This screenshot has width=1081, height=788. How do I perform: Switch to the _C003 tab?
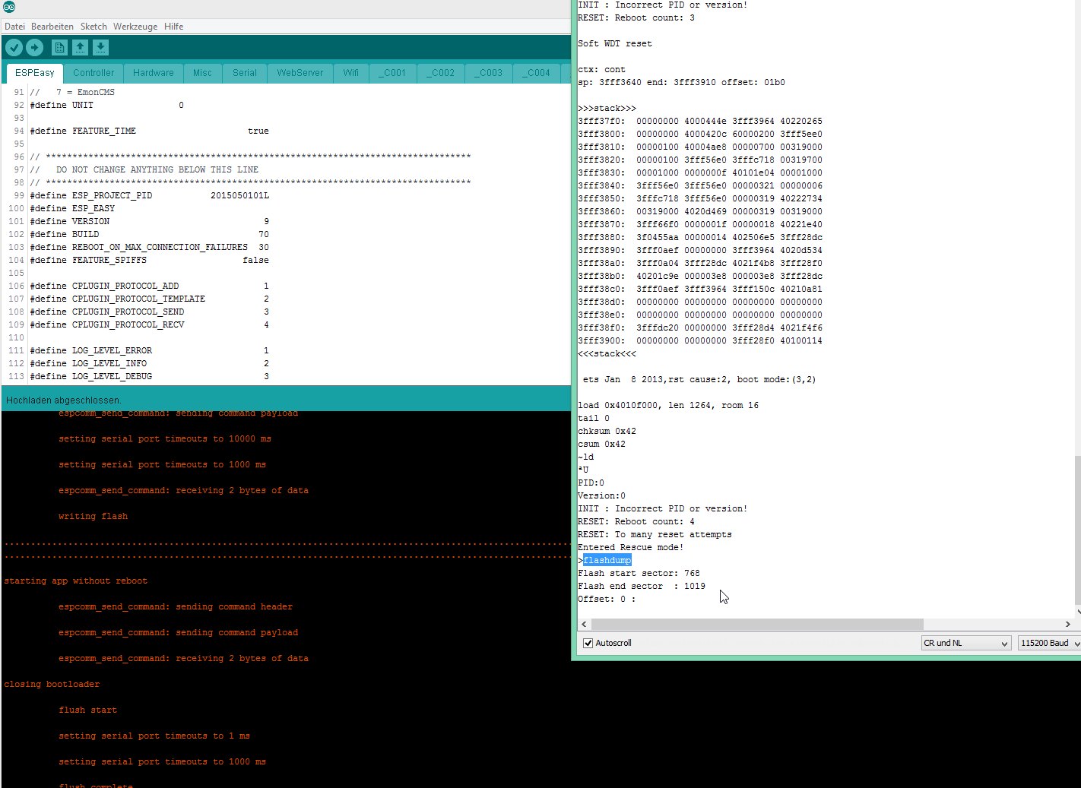(489, 73)
